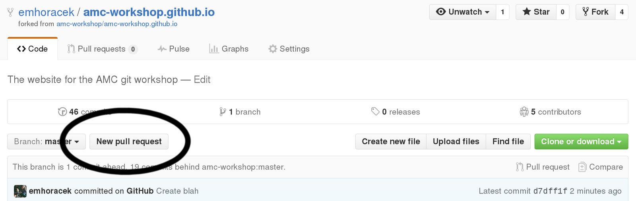Open the emhoracek commit author link
Viewport: 636px width, 201px height.
click(x=50, y=191)
